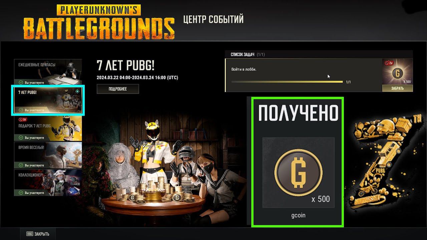Image resolution: width=427 pixels, height=240 pixels.
Task: Open the ВРЕМЯ ВЕСЕЛЬЯ! event
Action: [48, 155]
